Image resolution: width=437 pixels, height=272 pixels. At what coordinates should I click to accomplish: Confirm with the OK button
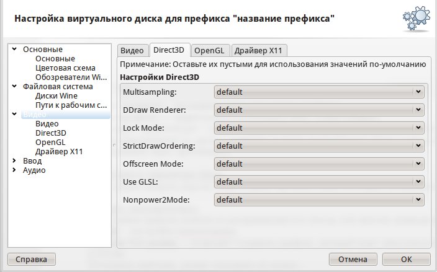406,259
